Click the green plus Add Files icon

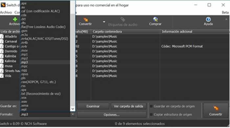pyautogui.click(x=15, y=19)
